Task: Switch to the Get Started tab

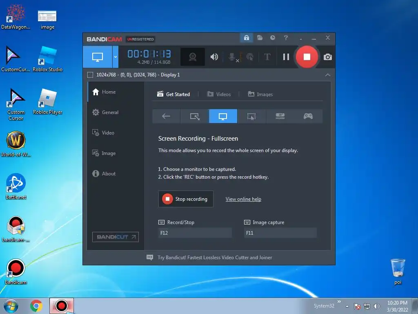Action: point(173,94)
